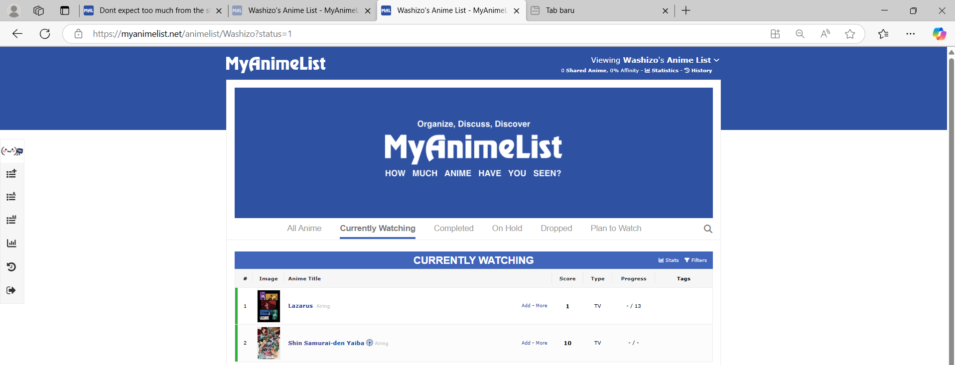Click the Lazarus cover thumbnail

269,306
